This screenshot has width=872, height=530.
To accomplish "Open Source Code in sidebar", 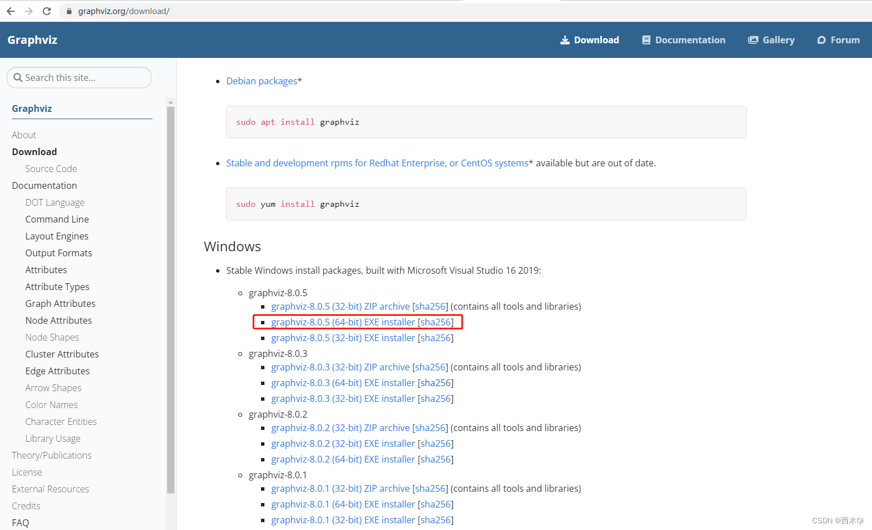I will pyautogui.click(x=51, y=169).
